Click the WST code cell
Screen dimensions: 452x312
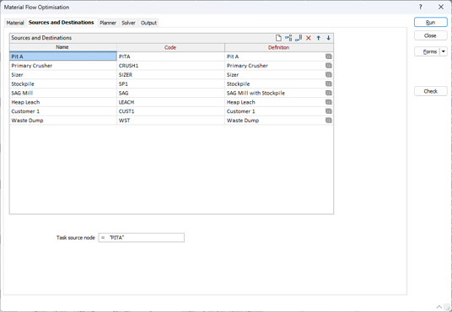[170, 121]
